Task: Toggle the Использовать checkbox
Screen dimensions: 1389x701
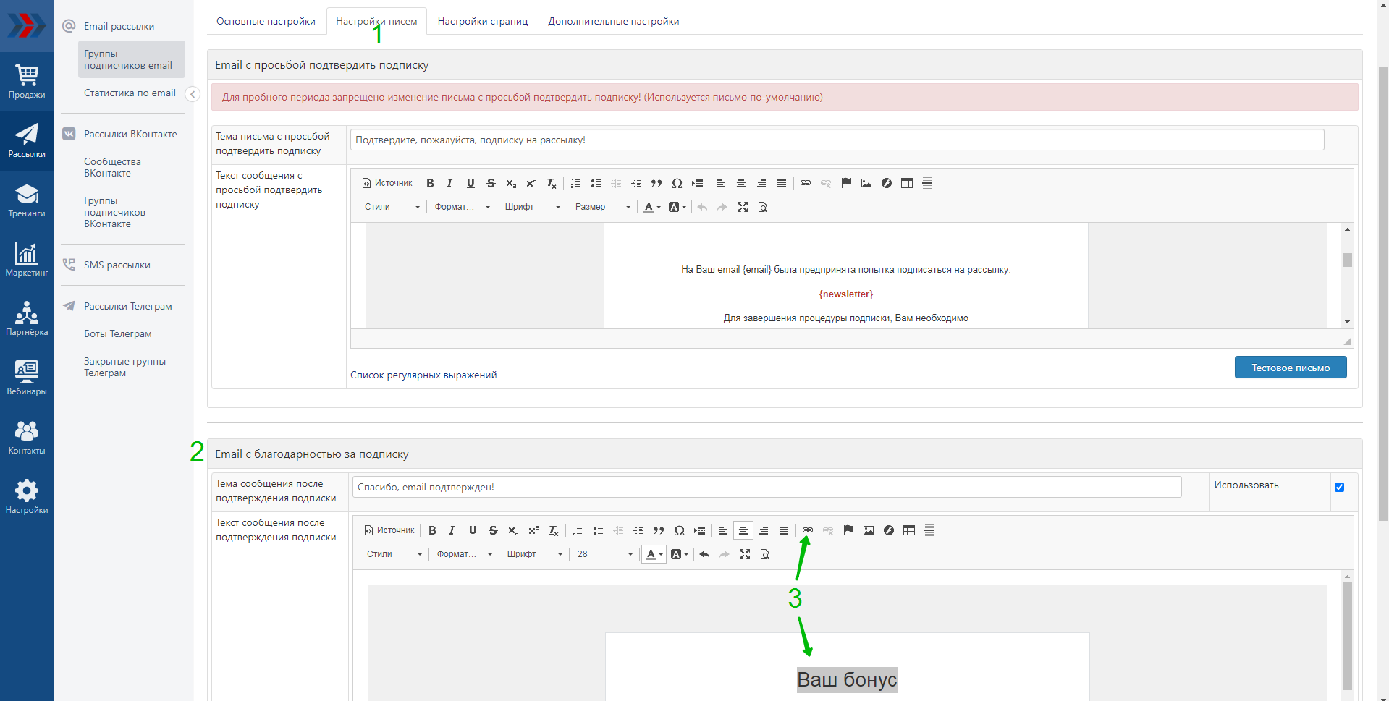Action: [1339, 487]
